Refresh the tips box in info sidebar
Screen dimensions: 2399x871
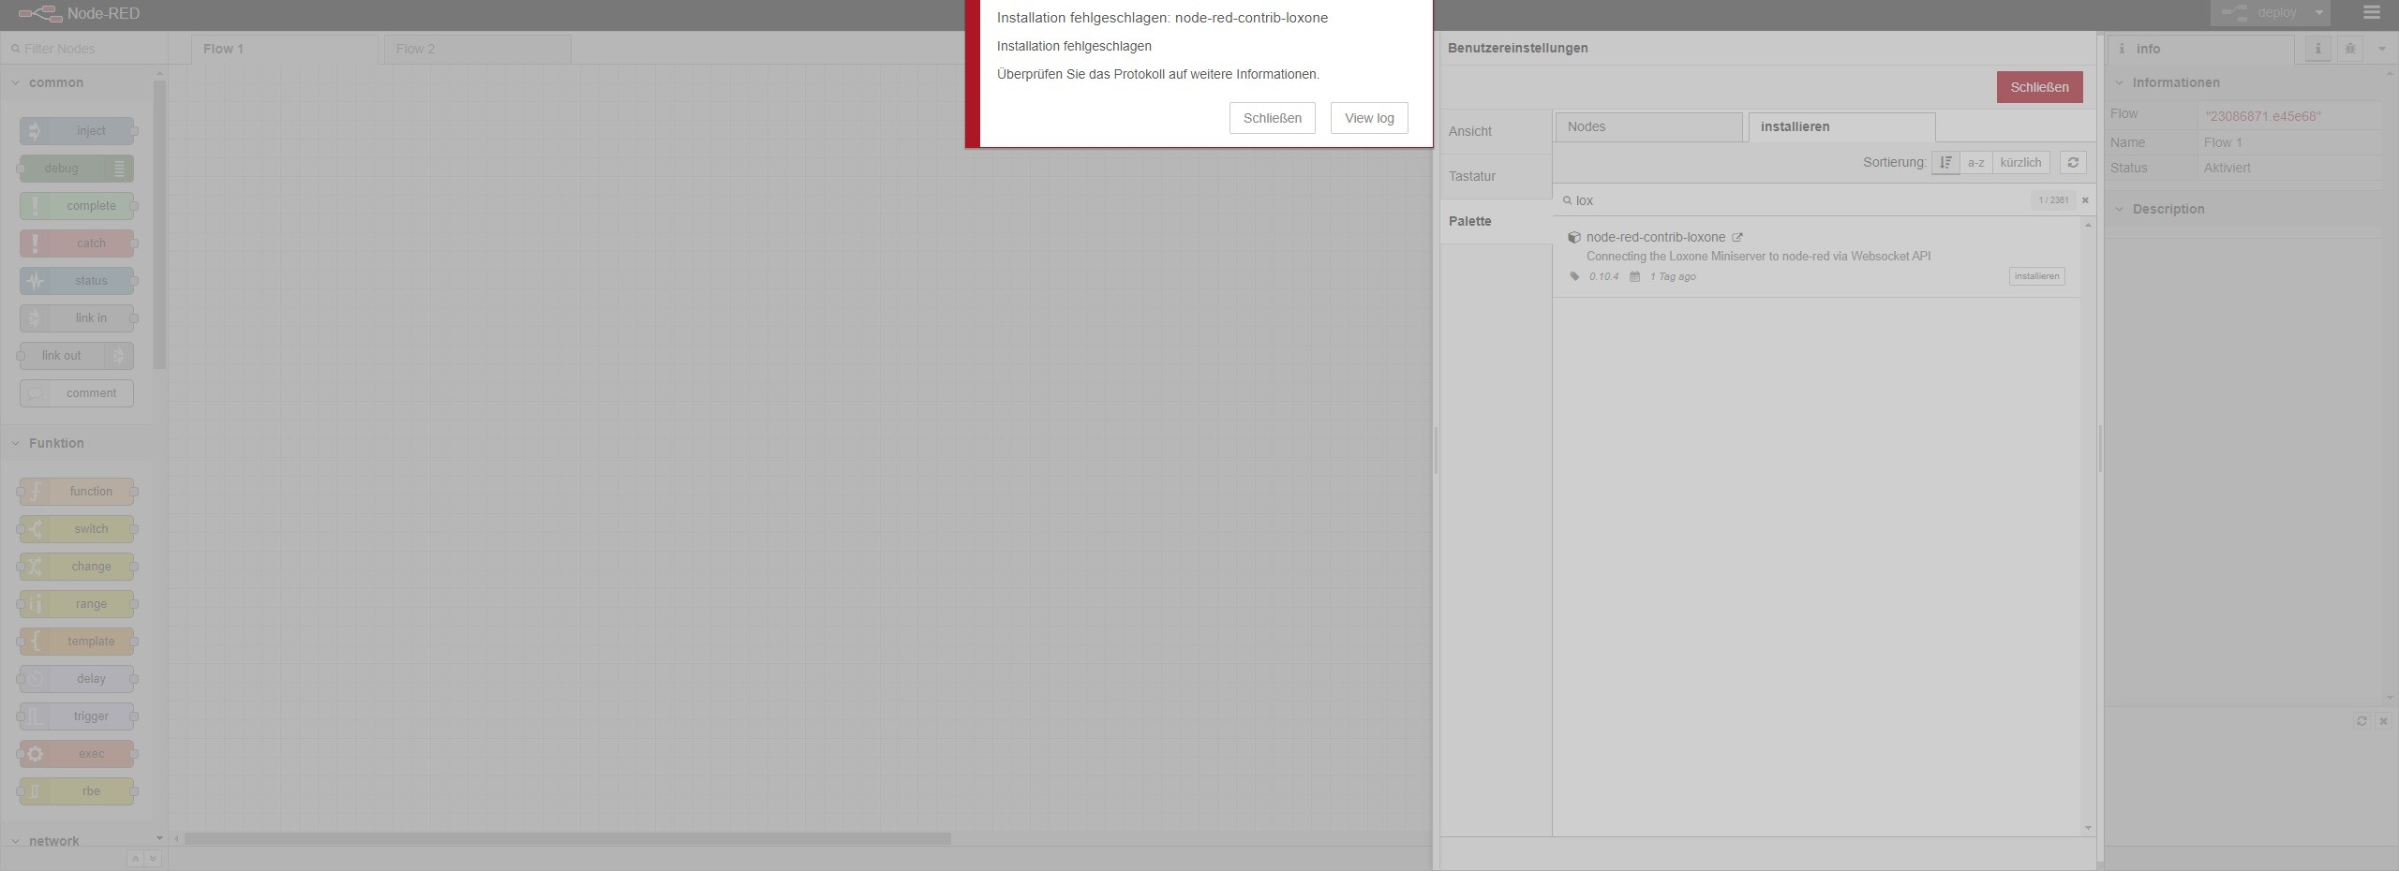(x=2362, y=721)
